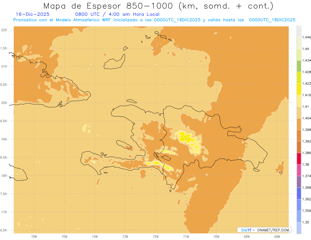
Task: Click the legend value '1.404'
Action: pos(307,118)
